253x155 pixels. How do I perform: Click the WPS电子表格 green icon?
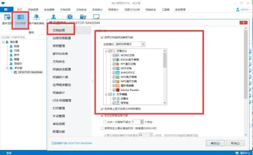click(118, 77)
